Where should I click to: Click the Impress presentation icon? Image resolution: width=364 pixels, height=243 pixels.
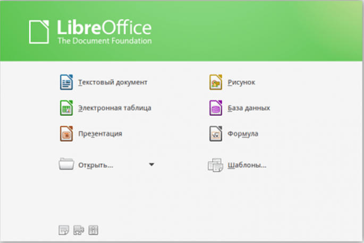pos(66,134)
